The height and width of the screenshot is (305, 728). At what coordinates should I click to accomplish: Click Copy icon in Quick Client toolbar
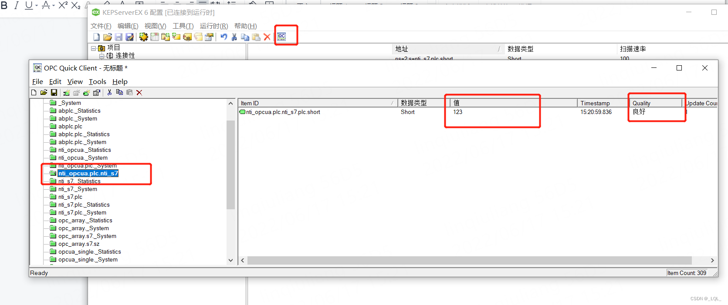click(x=119, y=92)
